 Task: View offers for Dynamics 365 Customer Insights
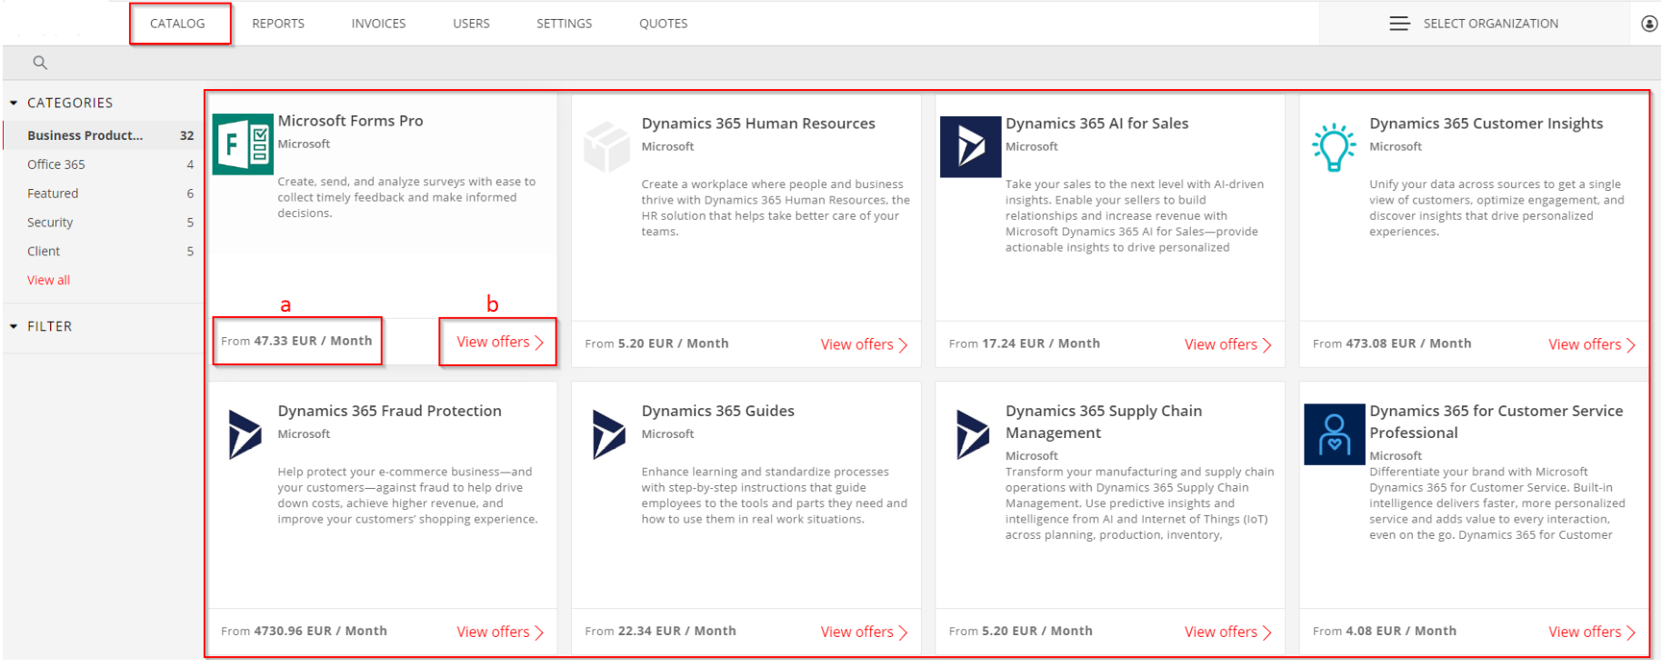[x=1591, y=344]
